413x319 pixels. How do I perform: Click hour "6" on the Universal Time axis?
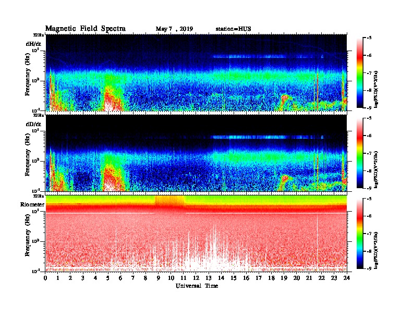tap(120, 278)
